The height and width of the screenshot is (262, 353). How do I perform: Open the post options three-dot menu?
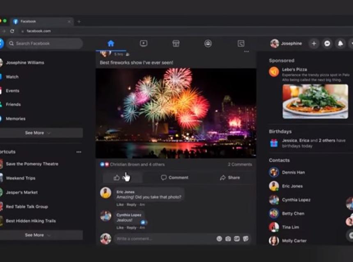(x=246, y=52)
